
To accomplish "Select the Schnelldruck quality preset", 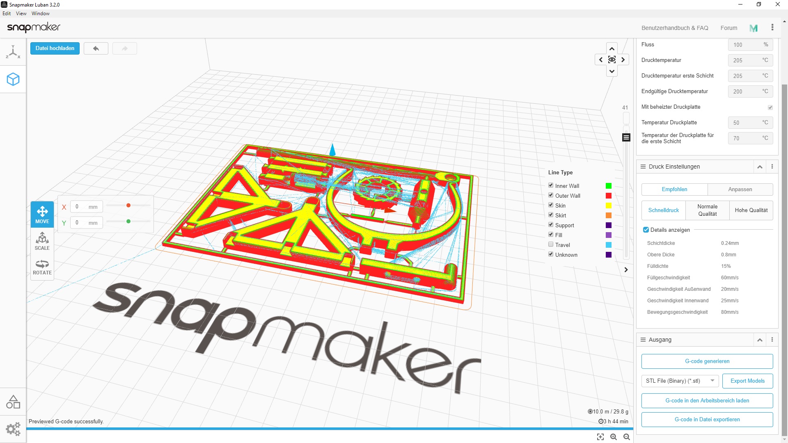I will pos(664,210).
